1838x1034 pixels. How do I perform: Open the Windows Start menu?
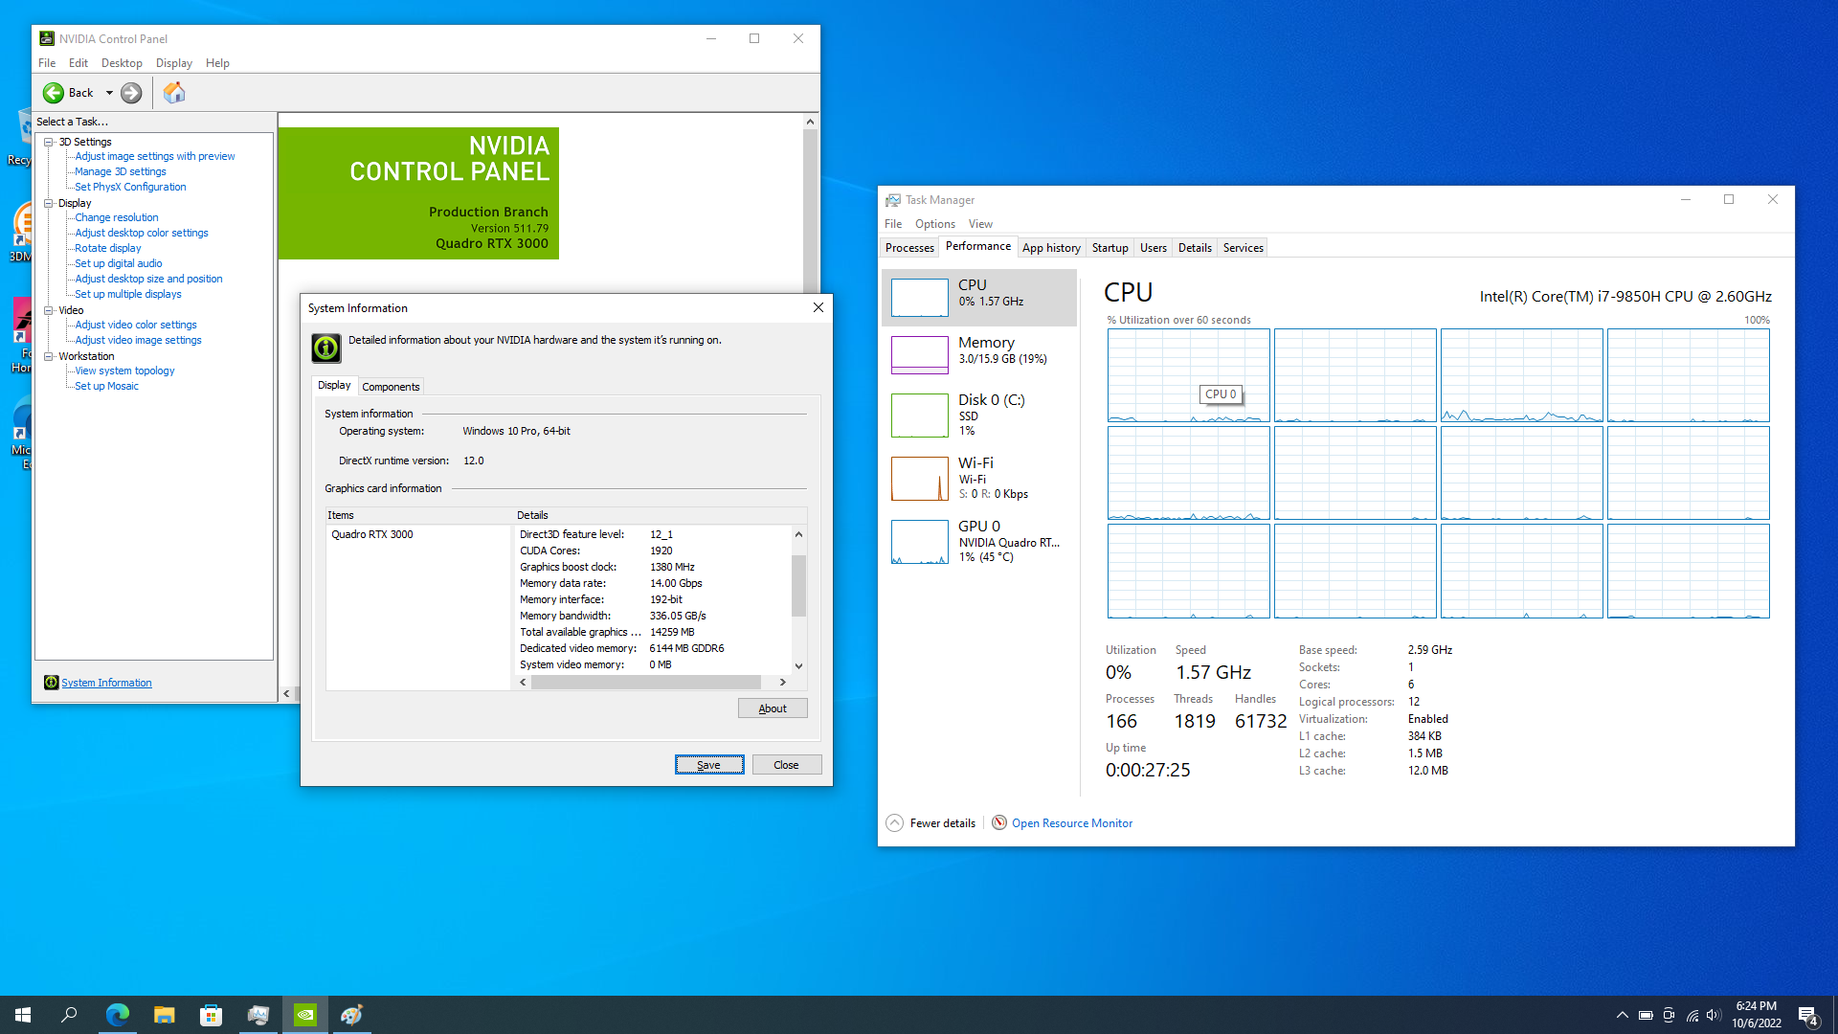23,1015
